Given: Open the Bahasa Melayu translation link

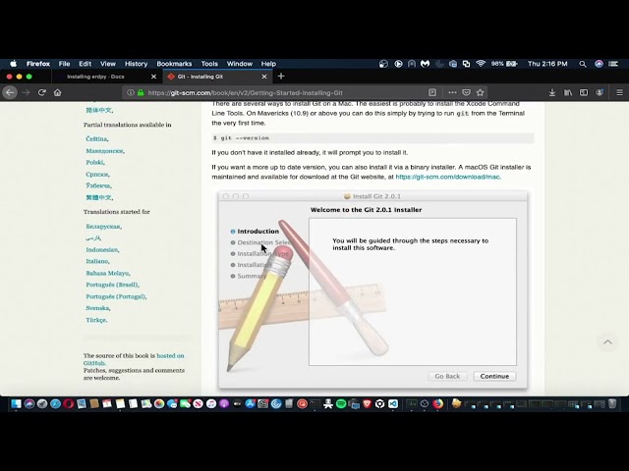Looking at the screenshot, I should point(107,273).
